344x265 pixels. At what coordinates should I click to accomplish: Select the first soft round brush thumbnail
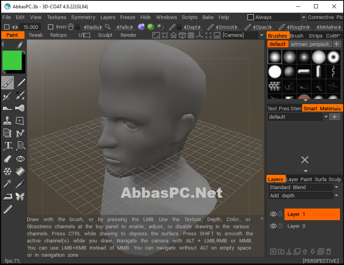275,57
